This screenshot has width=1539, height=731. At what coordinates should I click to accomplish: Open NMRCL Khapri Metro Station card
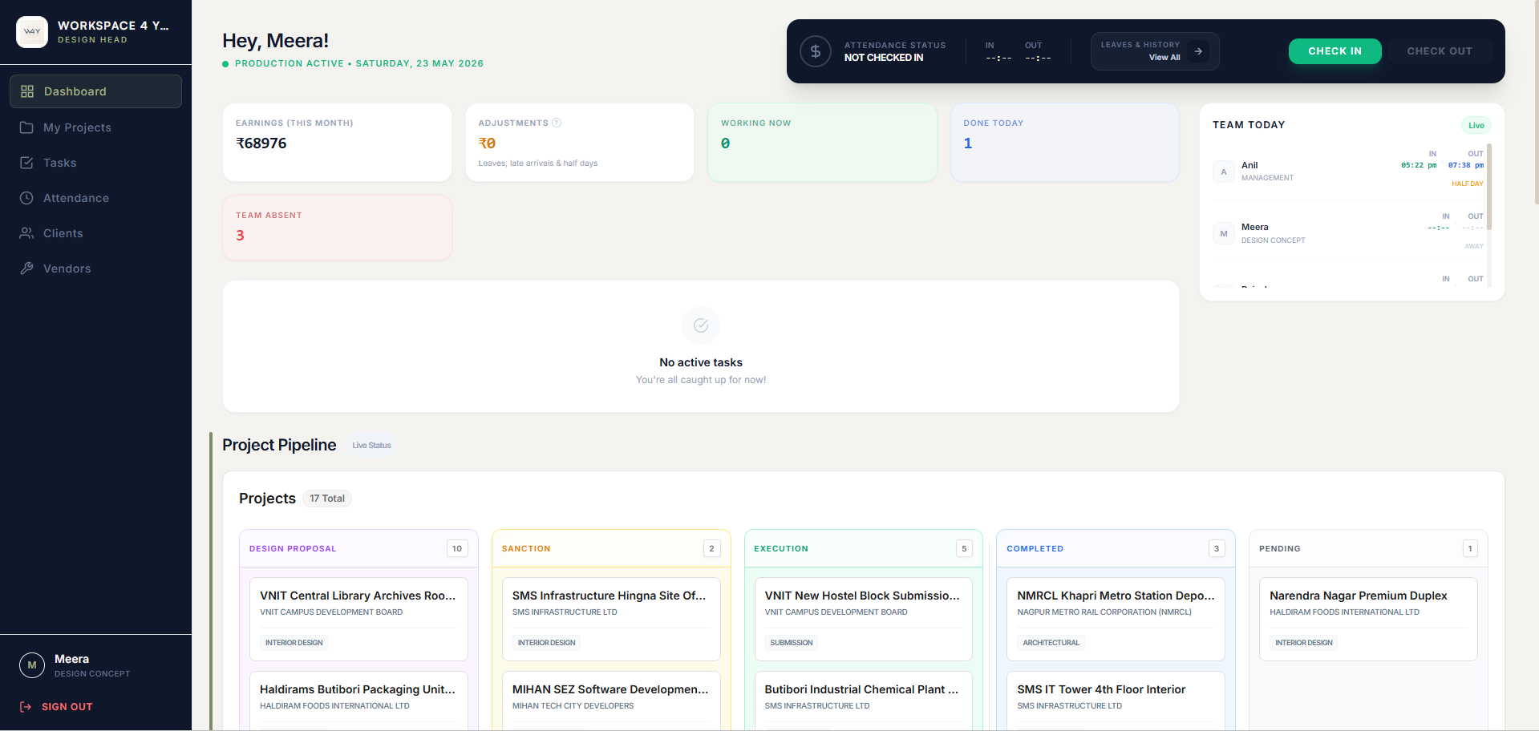coord(1116,619)
